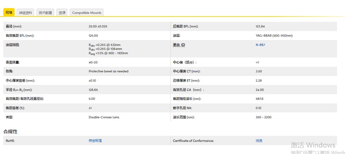Open the 浏览 Certificate of Conformance link
The width and height of the screenshot is (345, 154).
tap(259, 141)
